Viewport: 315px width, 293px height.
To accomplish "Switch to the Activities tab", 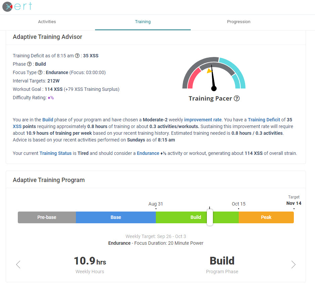I will [x=47, y=21].
